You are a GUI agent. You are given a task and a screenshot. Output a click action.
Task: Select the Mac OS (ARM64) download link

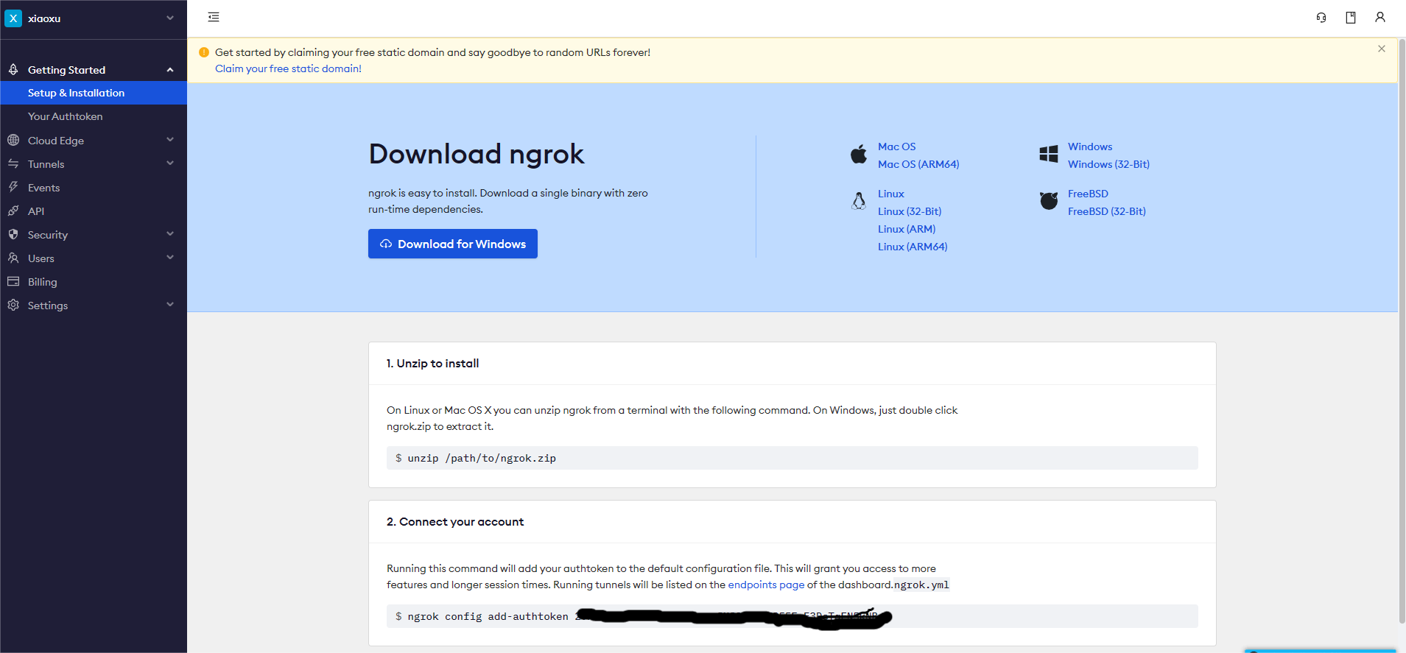coord(918,164)
